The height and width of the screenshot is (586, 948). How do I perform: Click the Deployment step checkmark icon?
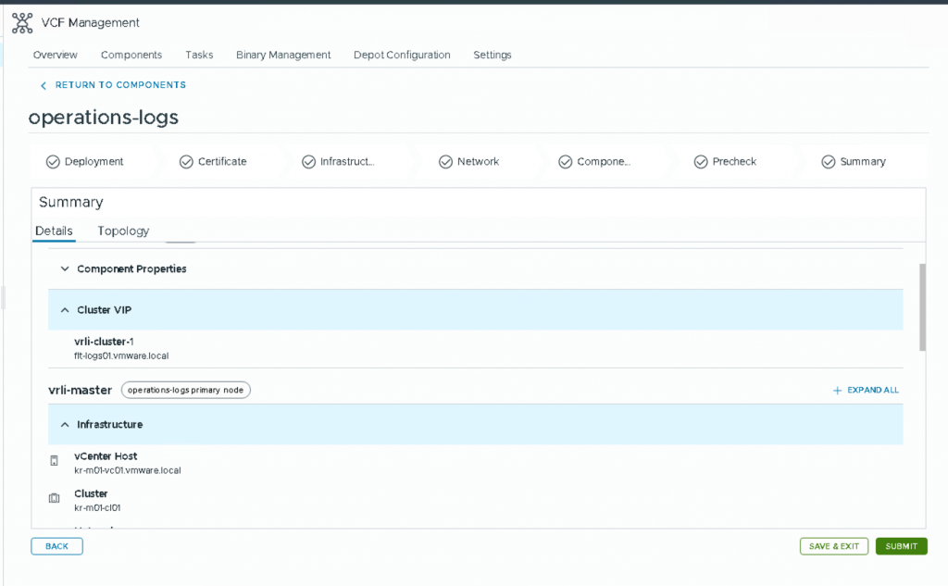tap(53, 162)
